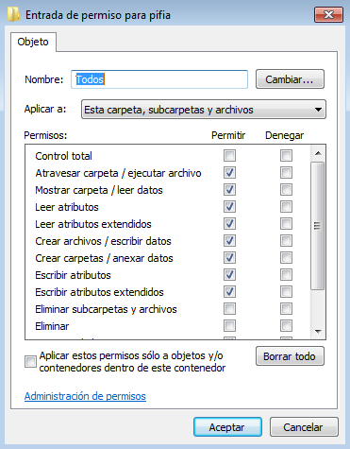Uncheck Permitir for Leer atributos

(x=229, y=207)
